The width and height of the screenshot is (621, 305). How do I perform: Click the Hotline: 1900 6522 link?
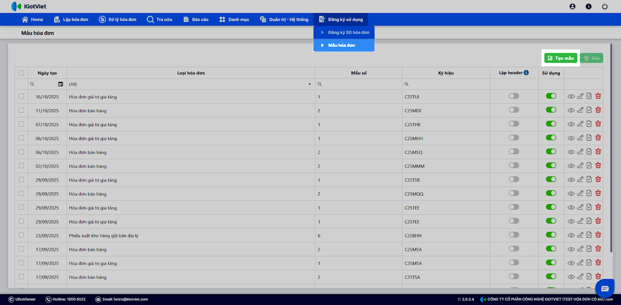coord(66,299)
